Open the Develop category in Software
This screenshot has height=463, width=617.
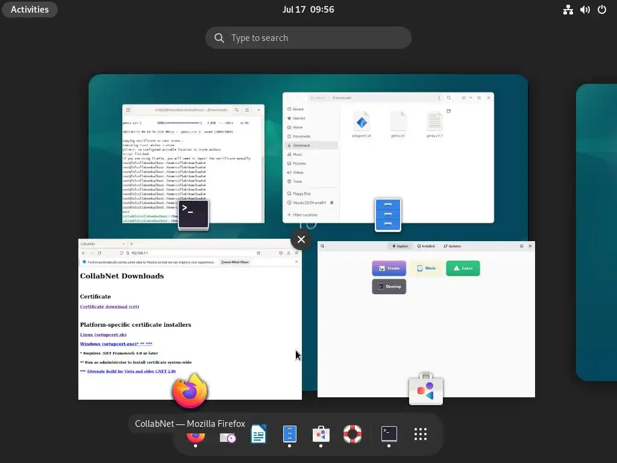tap(389, 286)
